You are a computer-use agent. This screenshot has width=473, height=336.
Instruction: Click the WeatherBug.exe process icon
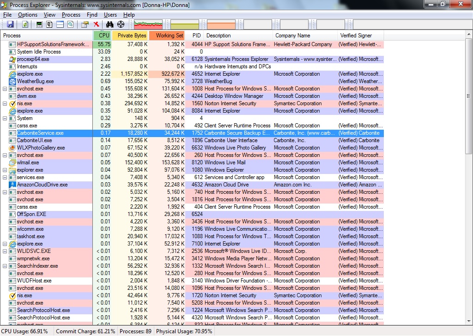coord(12,81)
